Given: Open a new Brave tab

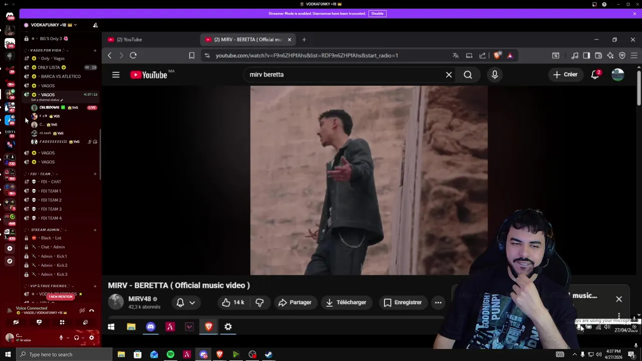Looking at the screenshot, I should [x=304, y=40].
